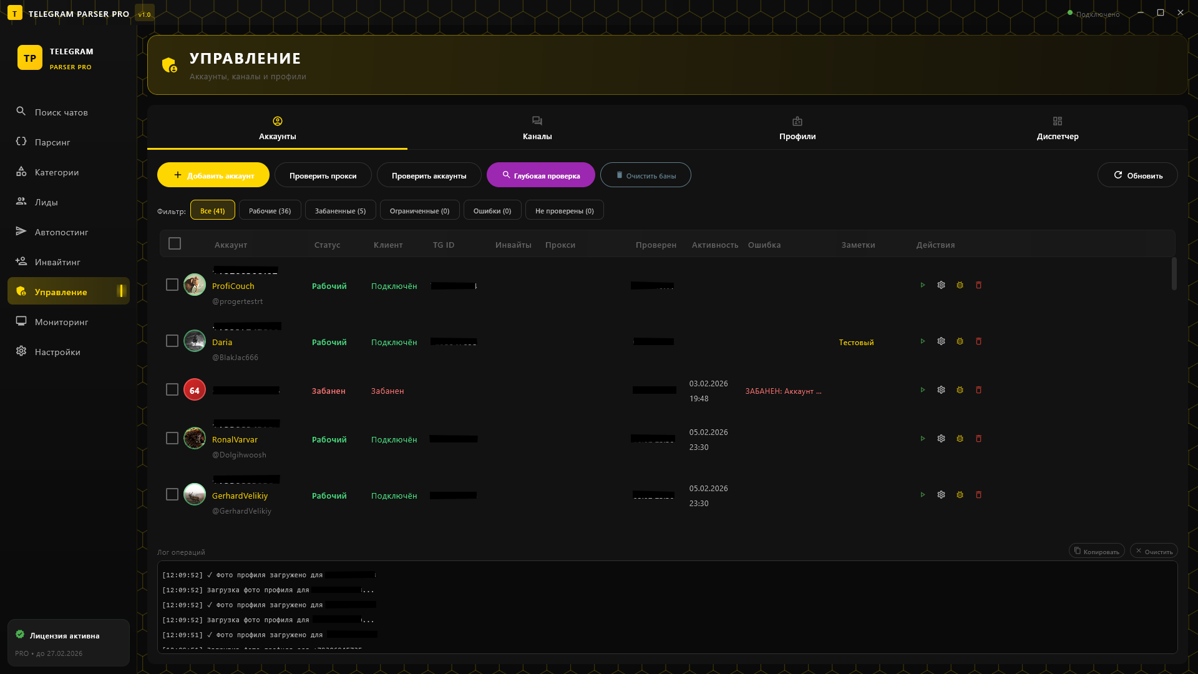Click the accounts table vertical scrollbar
Viewport: 1198px width, 674px height.
pyautogui.click(x=1174, y=275)
